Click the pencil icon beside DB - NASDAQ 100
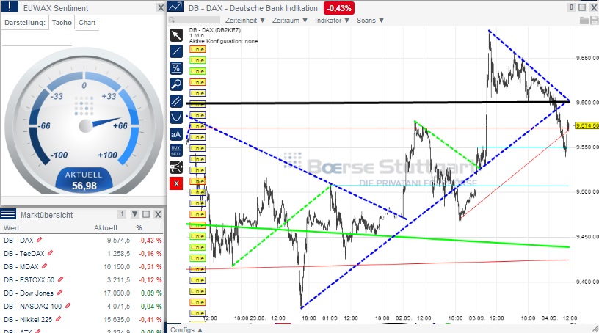This screenshot has height=333, width=599. [x=68, y=306]
